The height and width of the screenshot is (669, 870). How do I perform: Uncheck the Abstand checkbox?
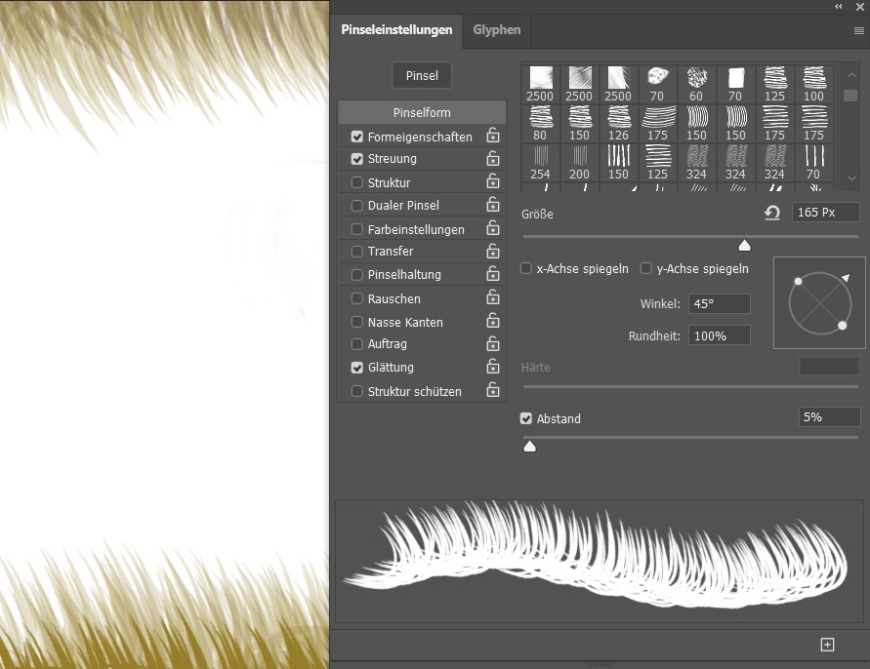click(x=526, y=418)
